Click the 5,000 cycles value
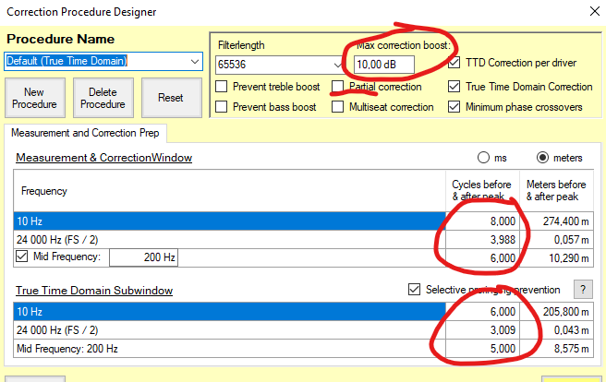Image resolution: width=606 pixels, height=382 pixels. point(503,349)
